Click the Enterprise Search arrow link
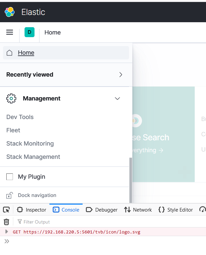206x255 pixels. (x=161, y=150)
